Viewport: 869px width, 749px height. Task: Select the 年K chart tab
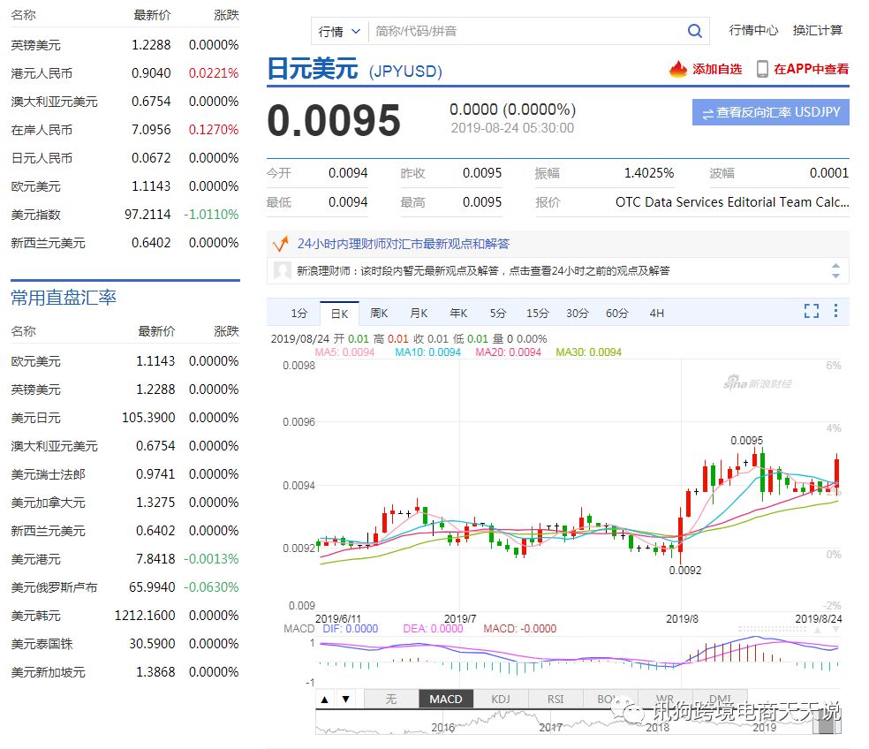pos(458,314)
